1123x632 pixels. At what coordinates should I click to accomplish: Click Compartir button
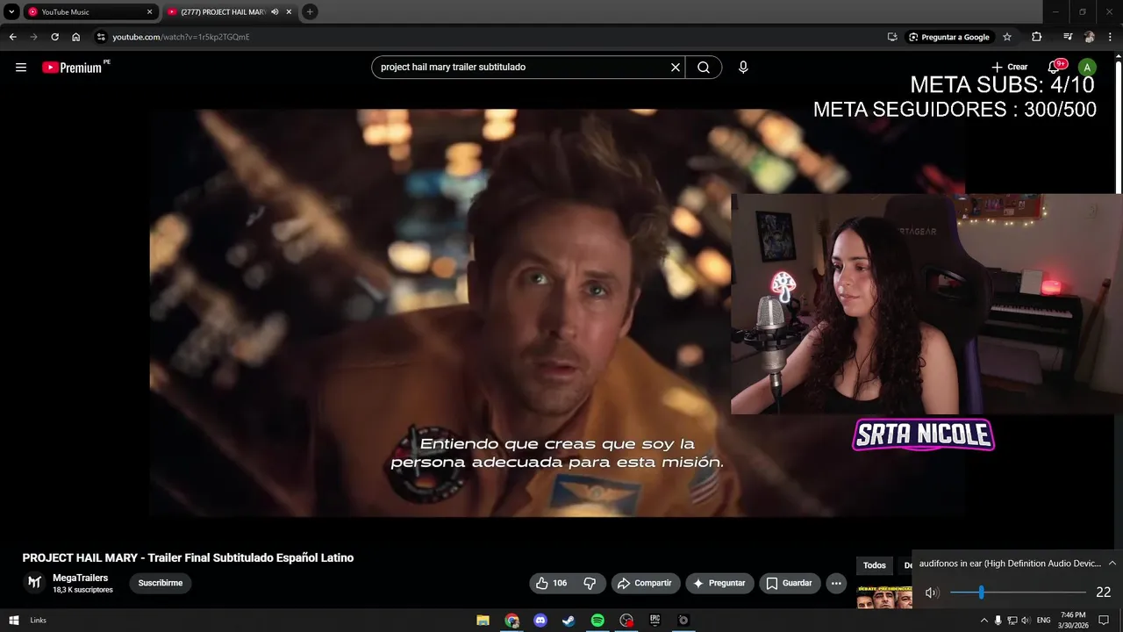pos(645,583)
